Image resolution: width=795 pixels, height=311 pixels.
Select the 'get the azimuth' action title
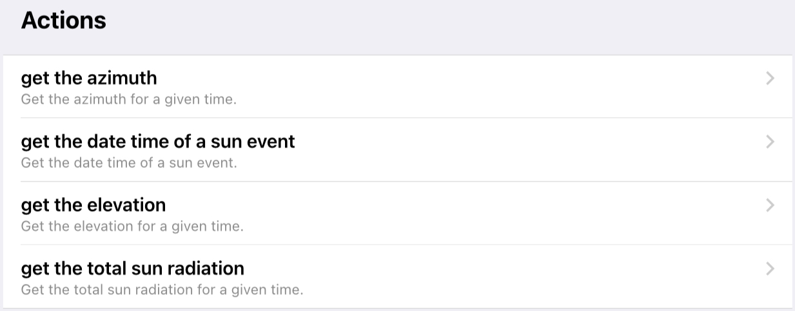(x=89, y=78)
